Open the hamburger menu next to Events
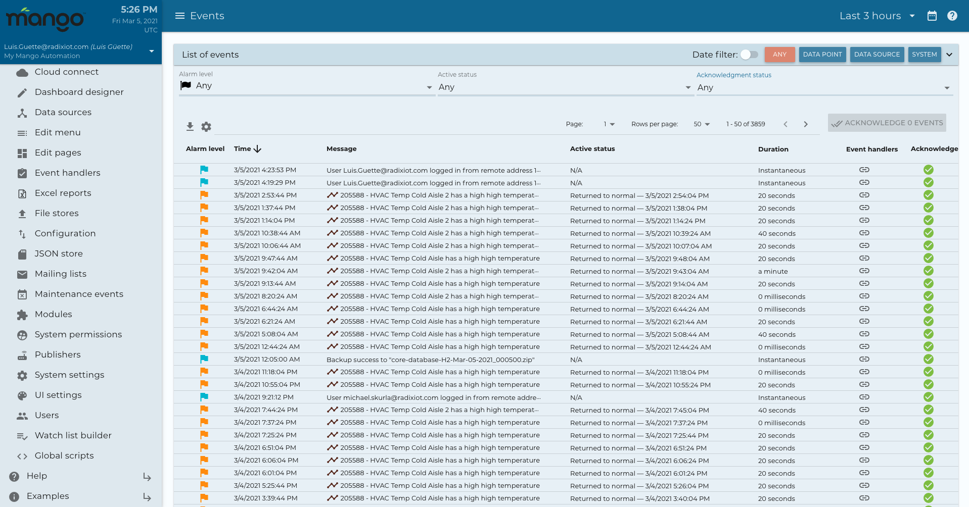The width and height of the screenshot is (969, 507). coord(179,16)
